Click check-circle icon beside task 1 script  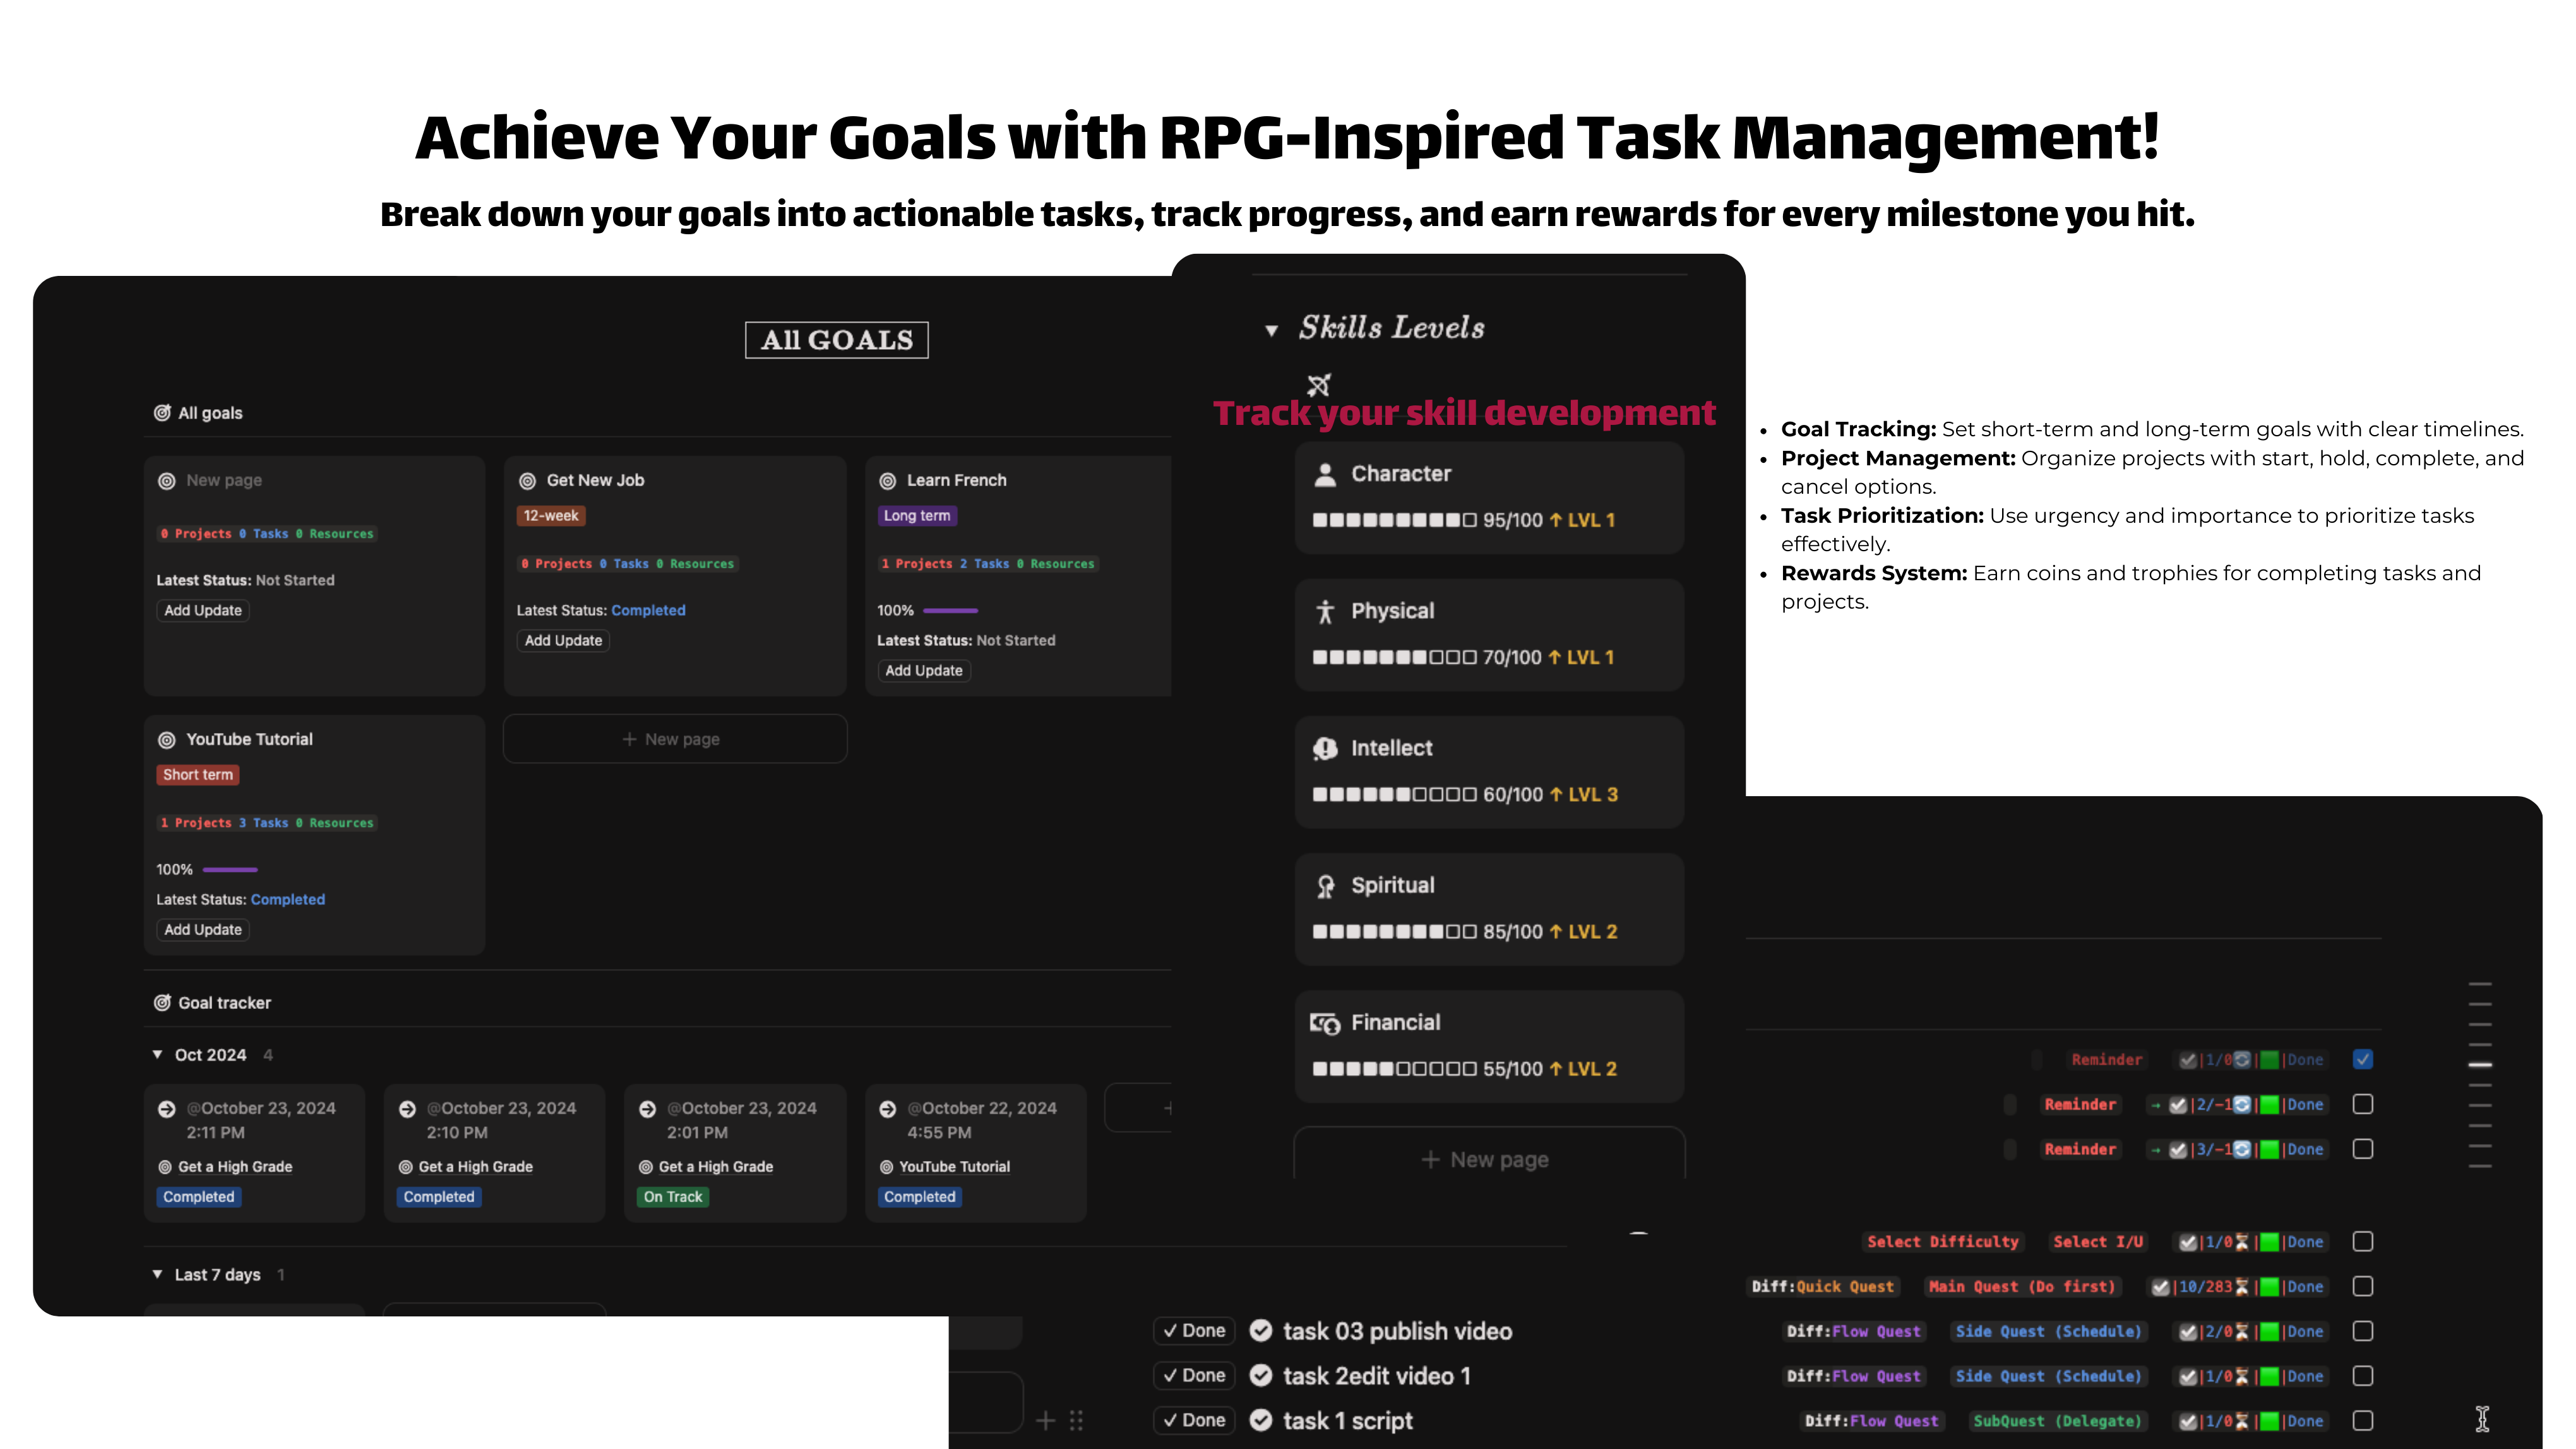pos(1261,1420)
